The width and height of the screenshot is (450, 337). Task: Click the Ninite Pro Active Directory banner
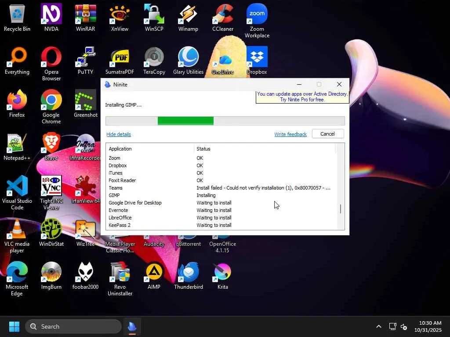tap(302, 97)
